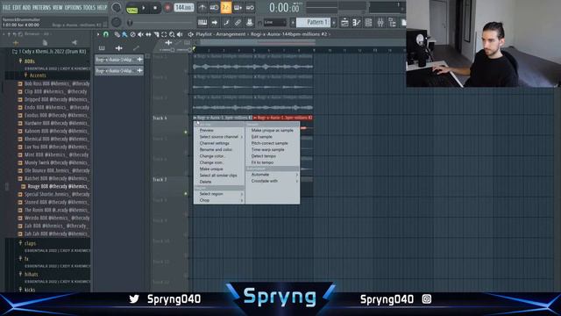Click the Stop button in transport

pos(155,8)
